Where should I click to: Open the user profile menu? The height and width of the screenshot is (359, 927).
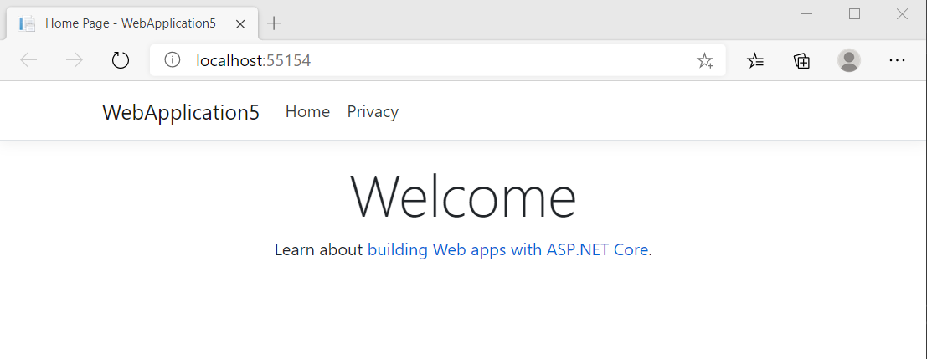click(x=849, y=60)
